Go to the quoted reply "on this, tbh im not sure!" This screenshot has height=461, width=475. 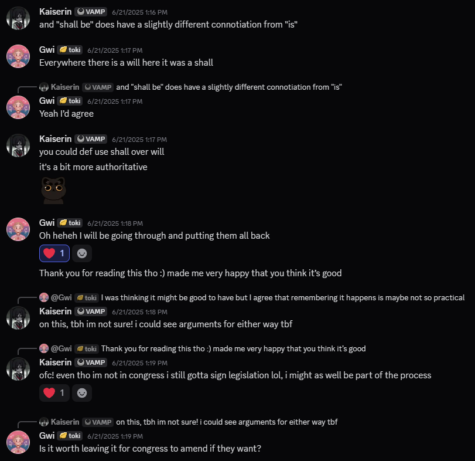[227, 422]
